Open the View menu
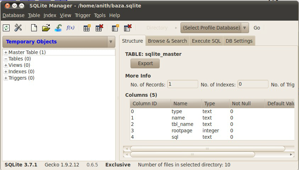Screen dimensions: 299x170 point(65,15)
